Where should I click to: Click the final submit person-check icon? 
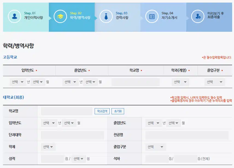point(198,16)
